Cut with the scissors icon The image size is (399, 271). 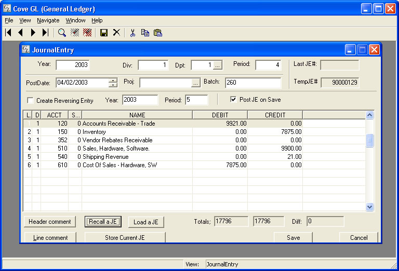[x=132, y=33]
